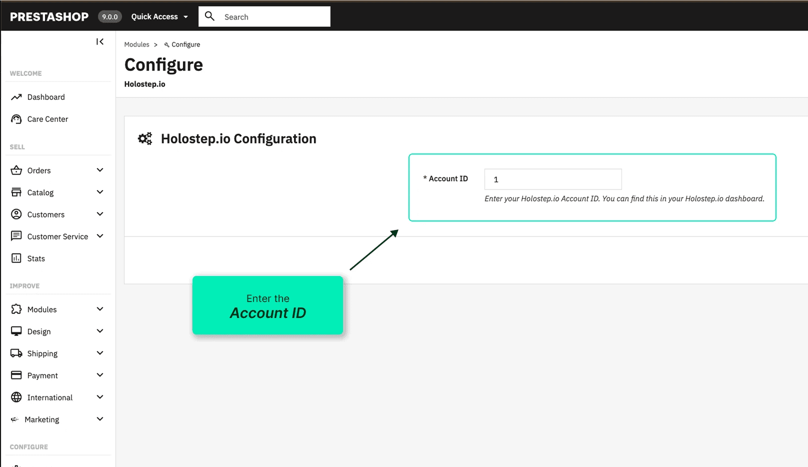The image size is (808, 467).
Task: Click the Shipping truck icon
Action: (x=16, y=353)
